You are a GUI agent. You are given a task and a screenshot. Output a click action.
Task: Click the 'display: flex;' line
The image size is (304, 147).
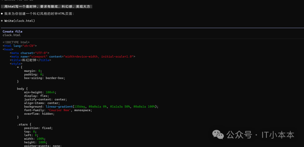(37, 96)
